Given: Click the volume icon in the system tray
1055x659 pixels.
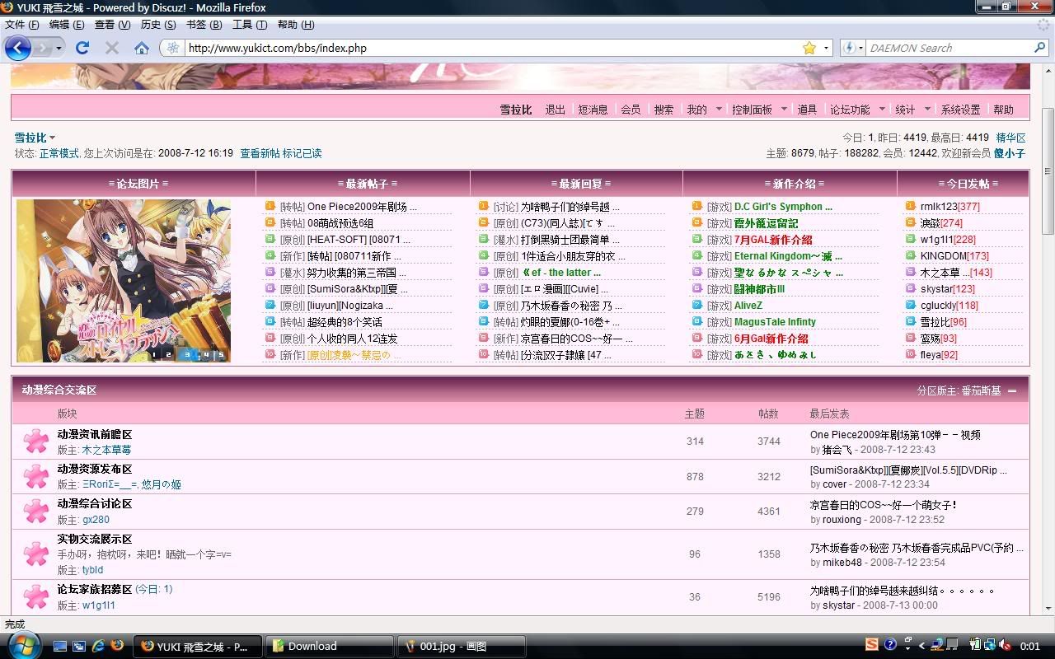Looking at the screenshot, I should tap(1004, 645).
